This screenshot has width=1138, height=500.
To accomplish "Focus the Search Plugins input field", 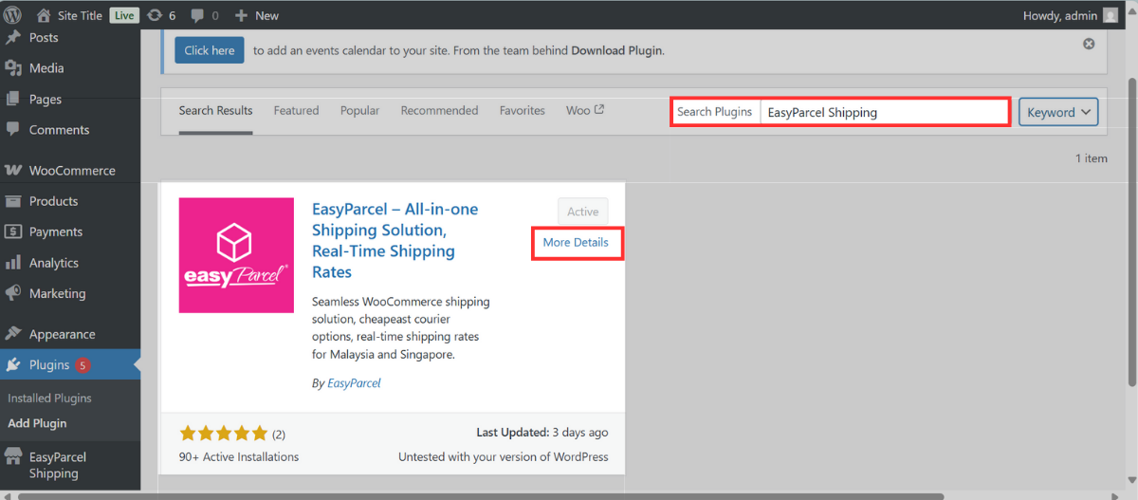I will coord(884,112).
